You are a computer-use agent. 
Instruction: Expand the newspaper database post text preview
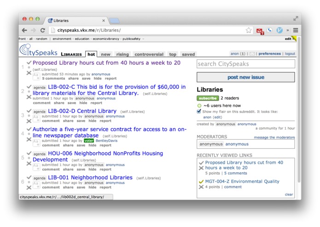click(36, 143)
